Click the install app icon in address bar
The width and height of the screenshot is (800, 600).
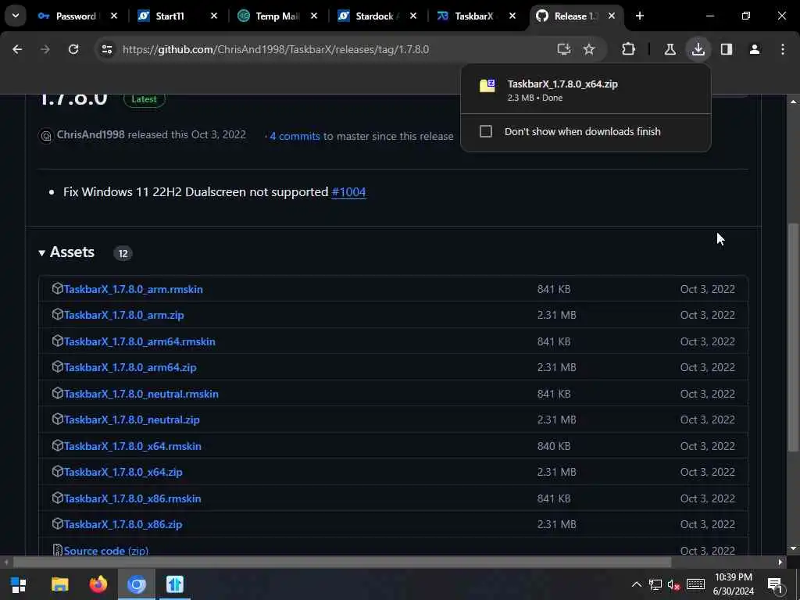click(x=563, y=49)
